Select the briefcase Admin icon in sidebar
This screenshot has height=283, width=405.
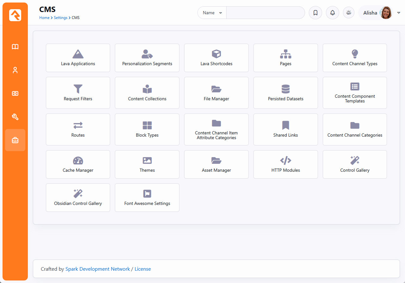15,140
